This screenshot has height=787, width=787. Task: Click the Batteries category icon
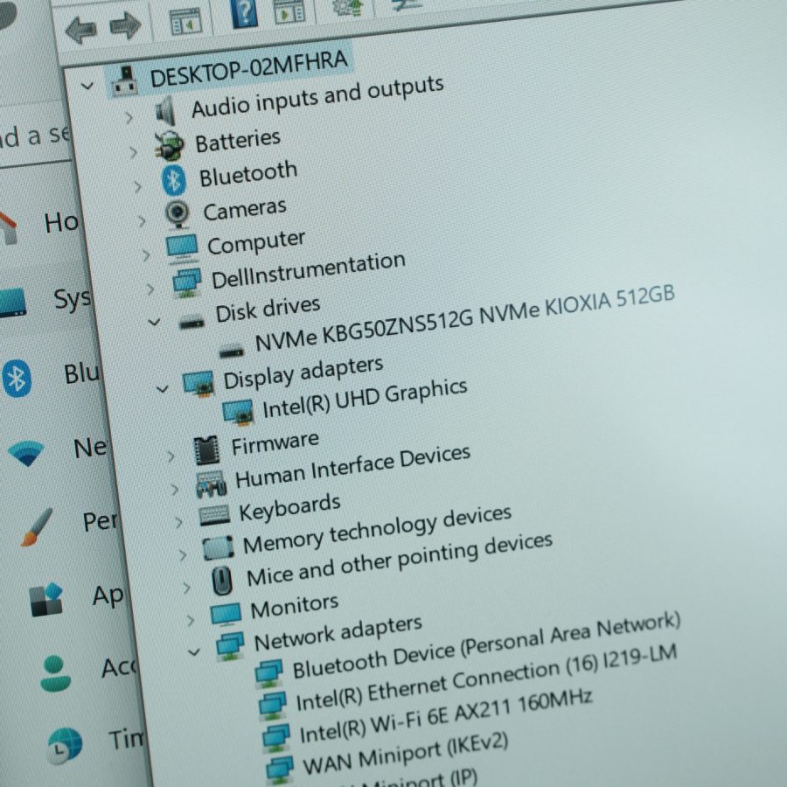169,145
